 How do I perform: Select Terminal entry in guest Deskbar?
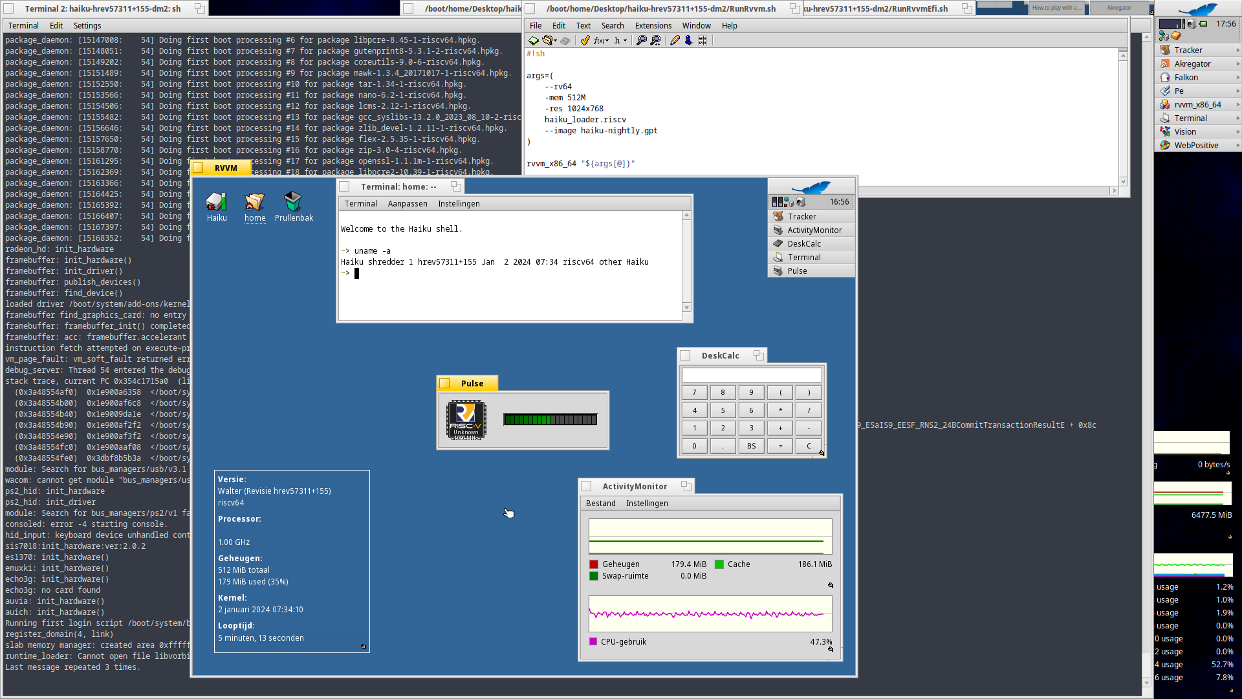(x=811, y=258)
